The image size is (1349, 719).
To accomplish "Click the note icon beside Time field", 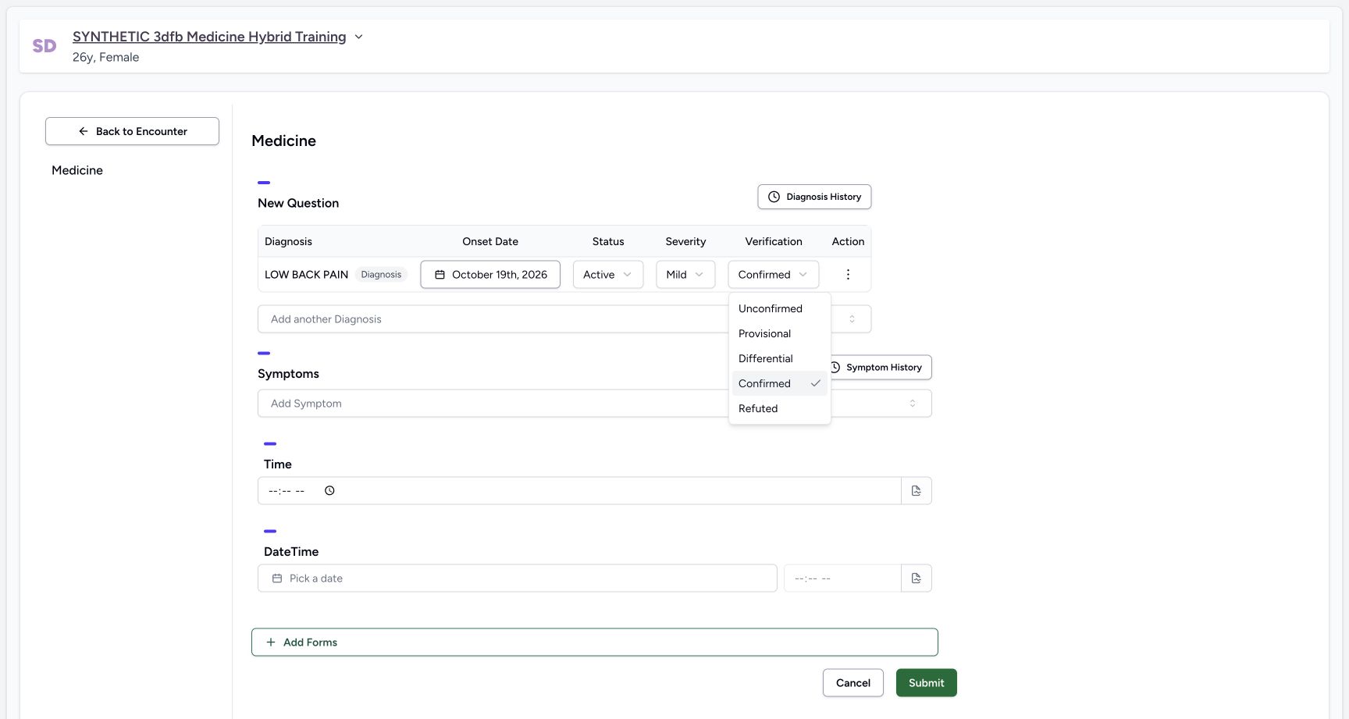I will (917, 491).
